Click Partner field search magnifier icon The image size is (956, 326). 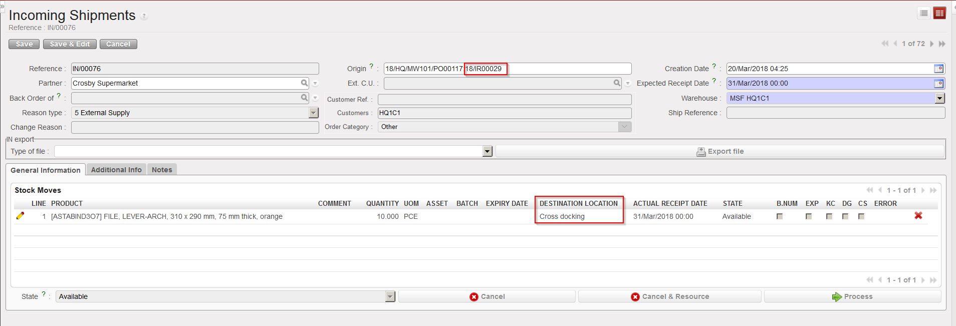[x=304, y=83]
